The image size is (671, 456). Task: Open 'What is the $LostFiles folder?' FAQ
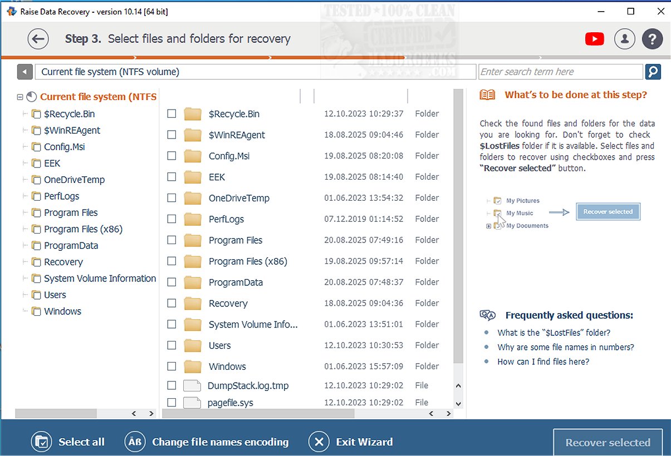pos(554,333)
